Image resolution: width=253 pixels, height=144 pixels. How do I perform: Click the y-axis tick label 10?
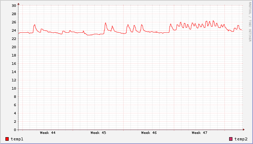pyautogui.click(x=14, y=89)
